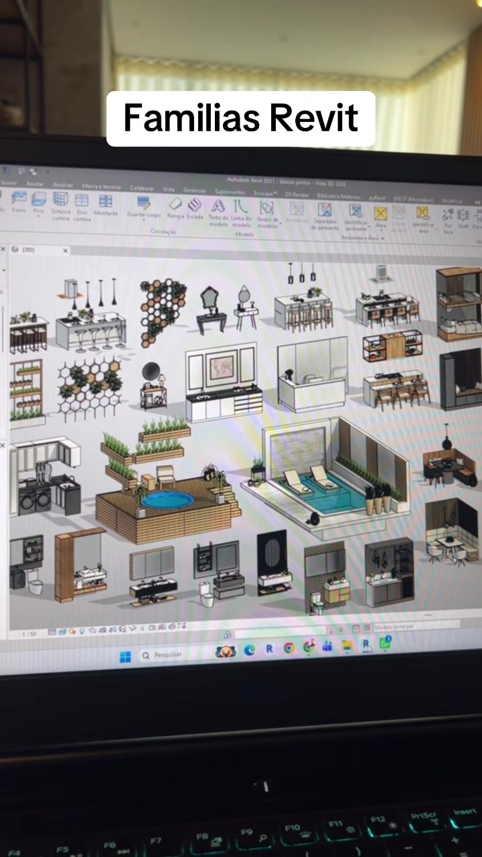The height and width of the screenshot is (857, 482).
Task: Open Microsoft Teams from the taskbar
Action: pyautogui.click(x=327, y=646)
